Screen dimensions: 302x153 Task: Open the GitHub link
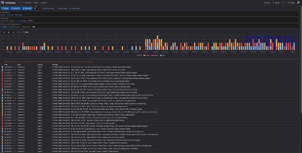point(277,2)
